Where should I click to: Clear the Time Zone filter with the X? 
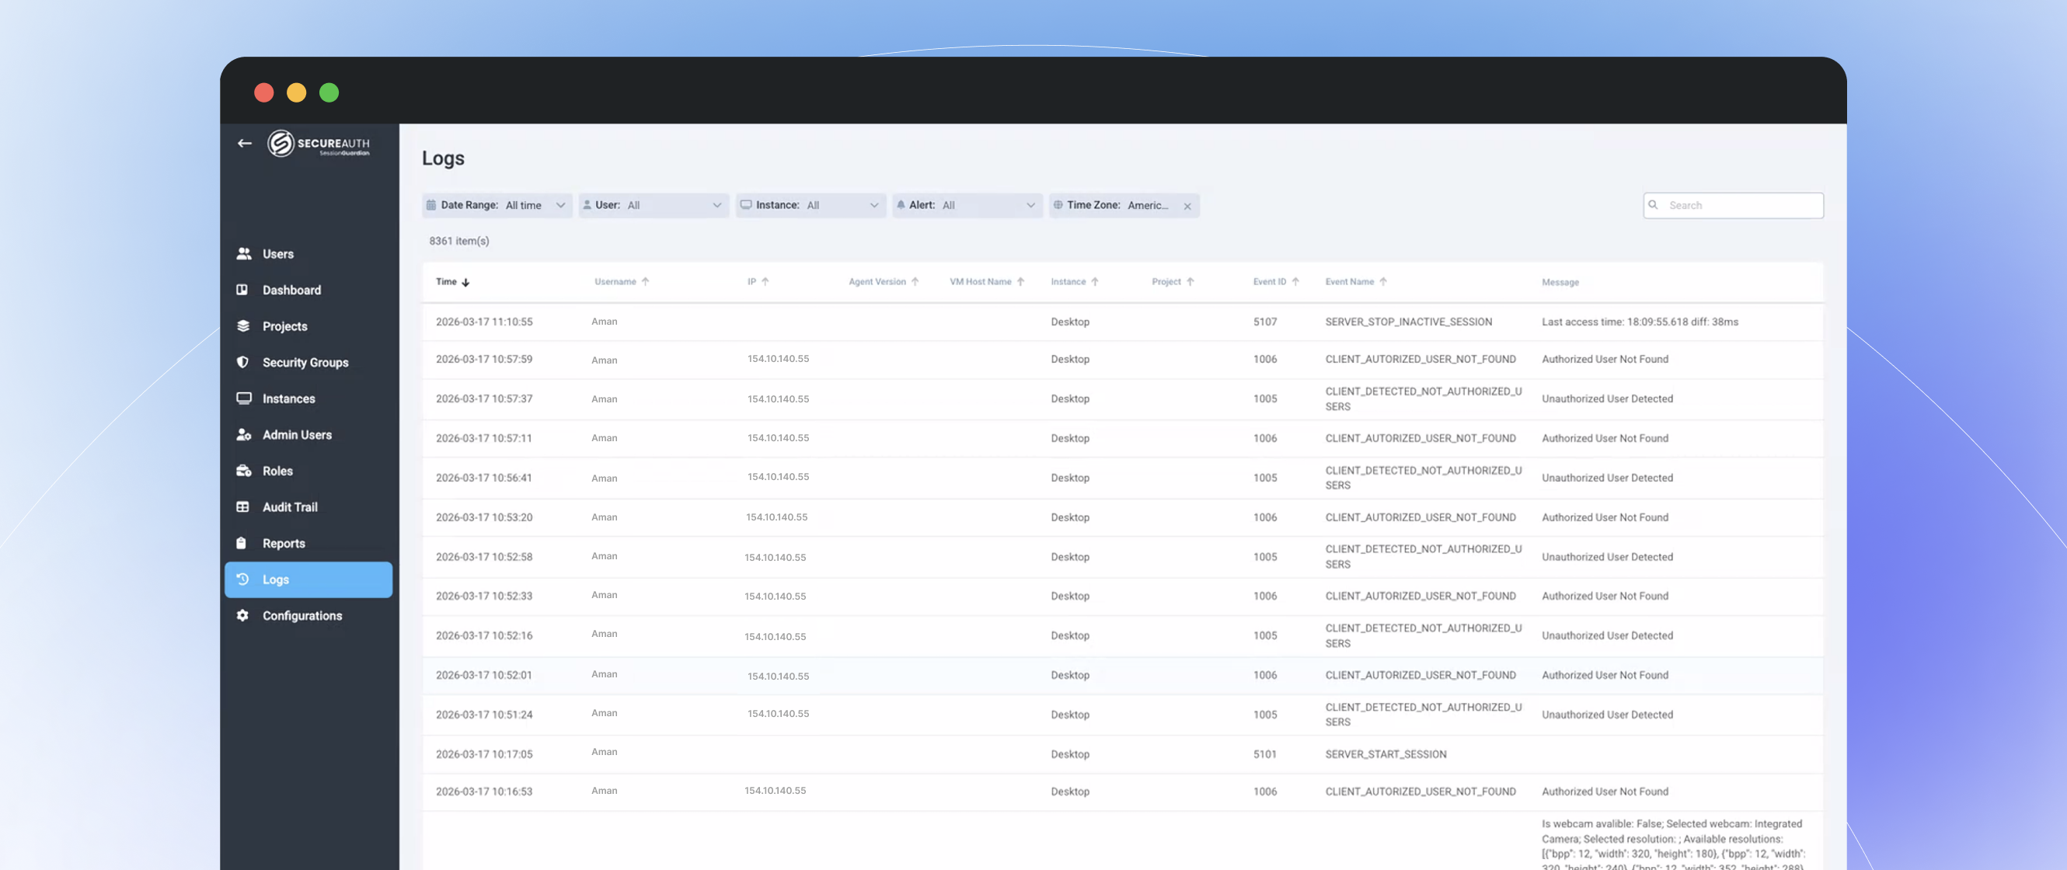[1187, 206]
